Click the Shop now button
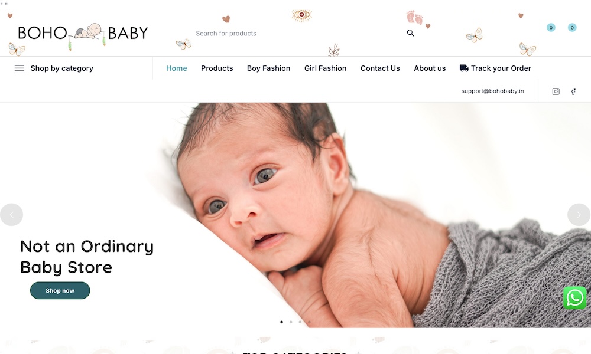Image resolution: width=591 pixels, height=354 pixels. point(60,290)
